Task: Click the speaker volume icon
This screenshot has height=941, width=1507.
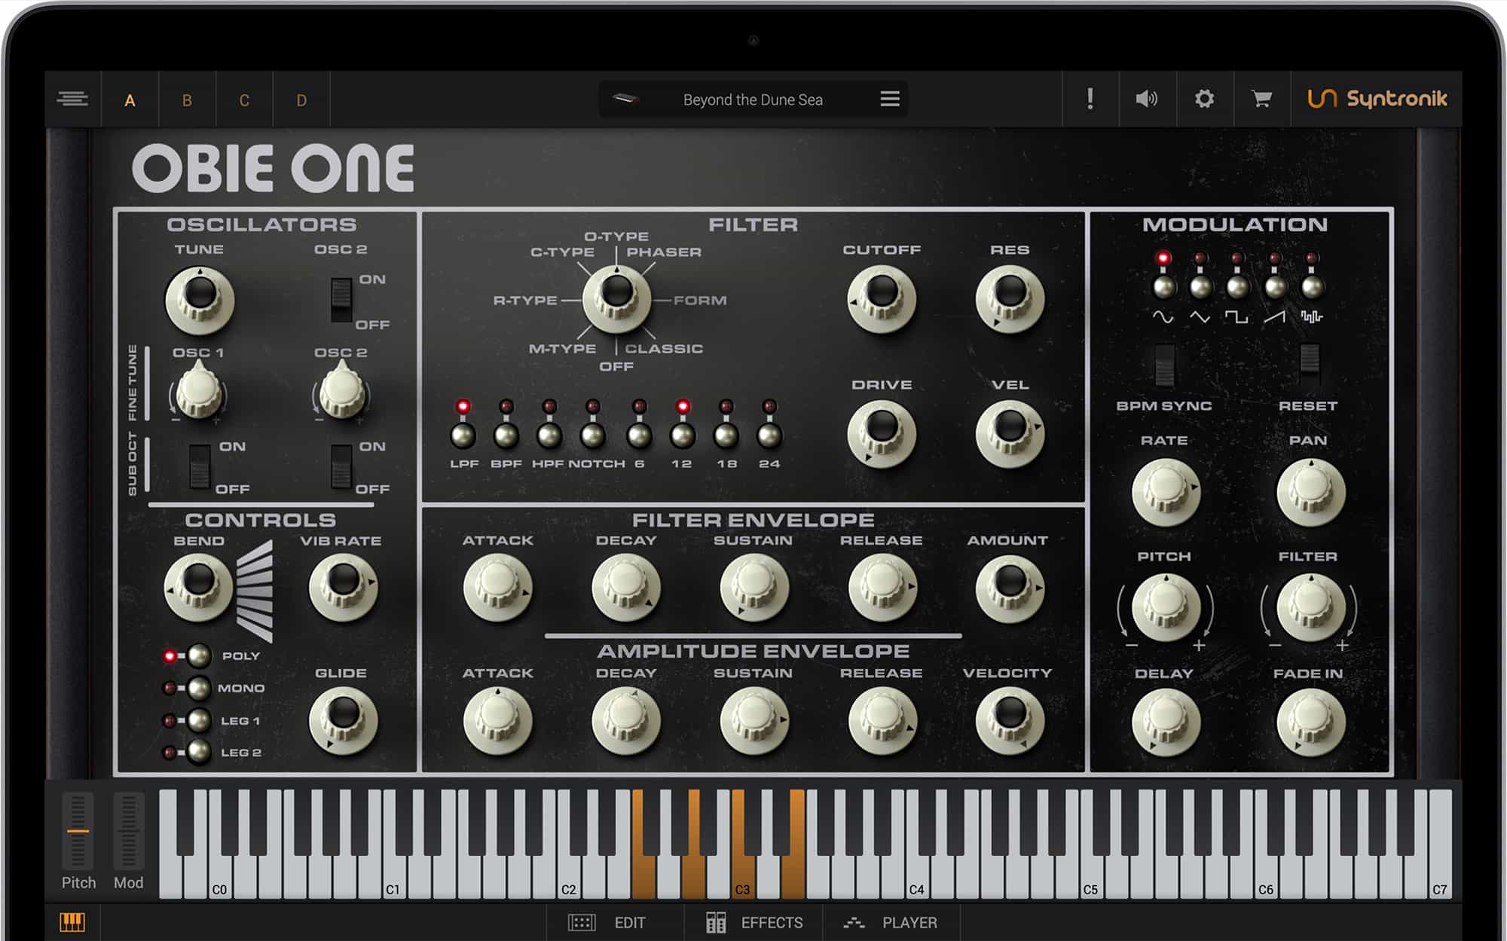Action: [1147, 99]
